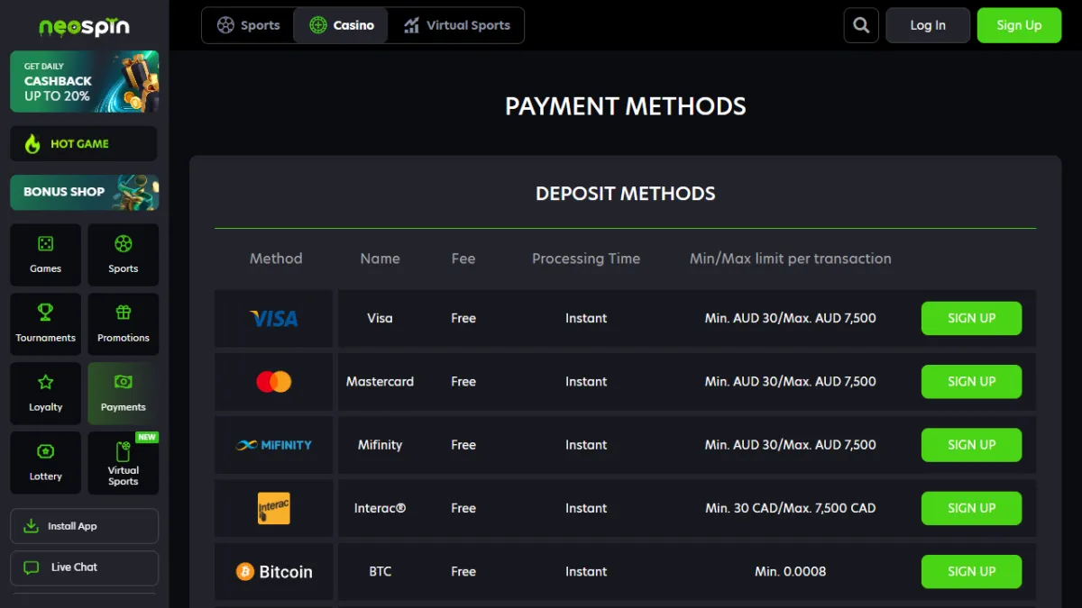The image size is (1082, 608).
Task: Open the Bonus Shop banner
Action: coord(84,192)
